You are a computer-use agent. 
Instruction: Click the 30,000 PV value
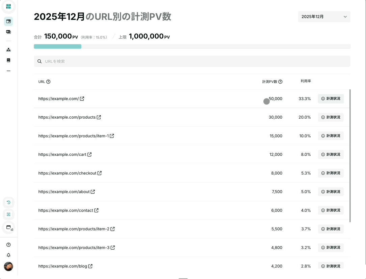click(276, 117)
